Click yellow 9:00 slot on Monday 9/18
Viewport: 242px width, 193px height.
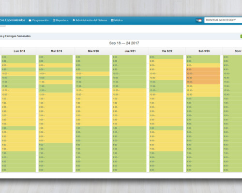tap(18, 65)
